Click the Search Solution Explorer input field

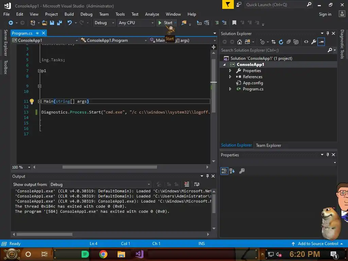(273, 50)
